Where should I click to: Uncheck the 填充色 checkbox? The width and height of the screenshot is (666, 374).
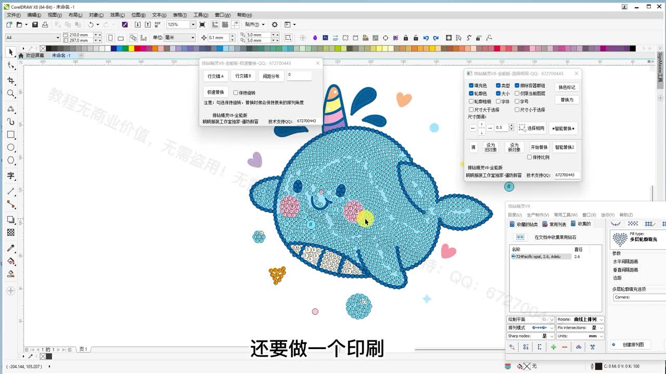pos(471,86)
